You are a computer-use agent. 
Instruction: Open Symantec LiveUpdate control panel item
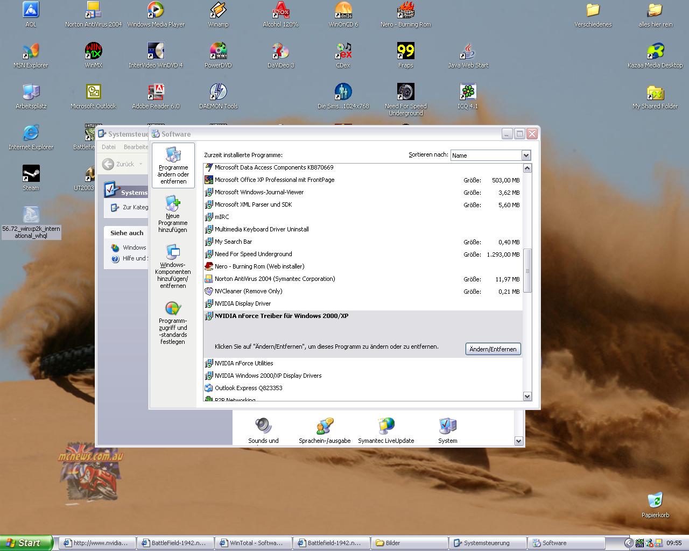tap(386, 430)
